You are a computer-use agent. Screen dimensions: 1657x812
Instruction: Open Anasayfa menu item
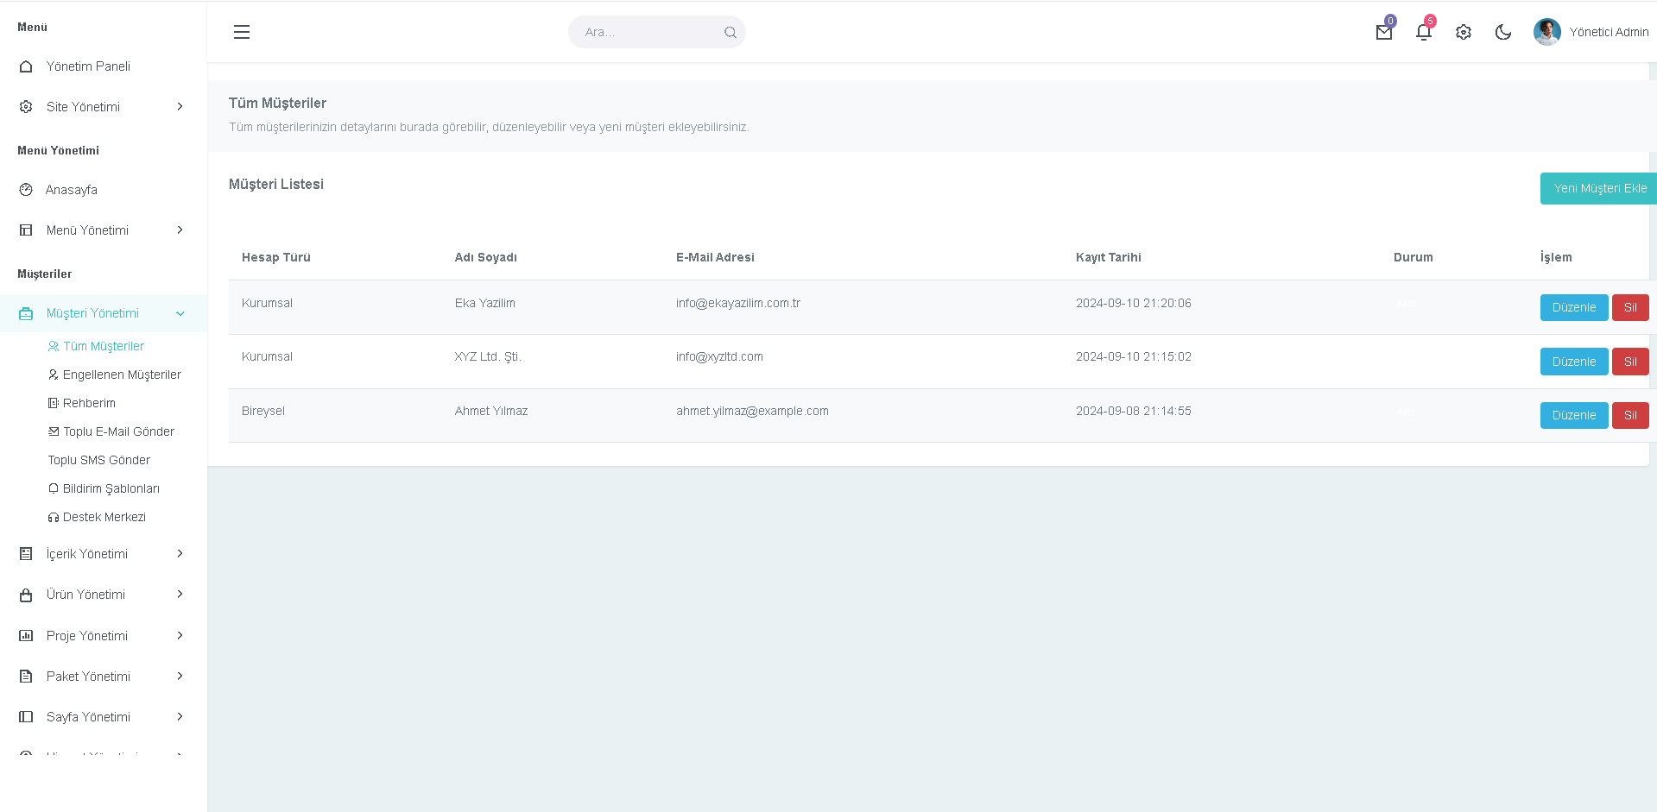[x=72, y=190]
